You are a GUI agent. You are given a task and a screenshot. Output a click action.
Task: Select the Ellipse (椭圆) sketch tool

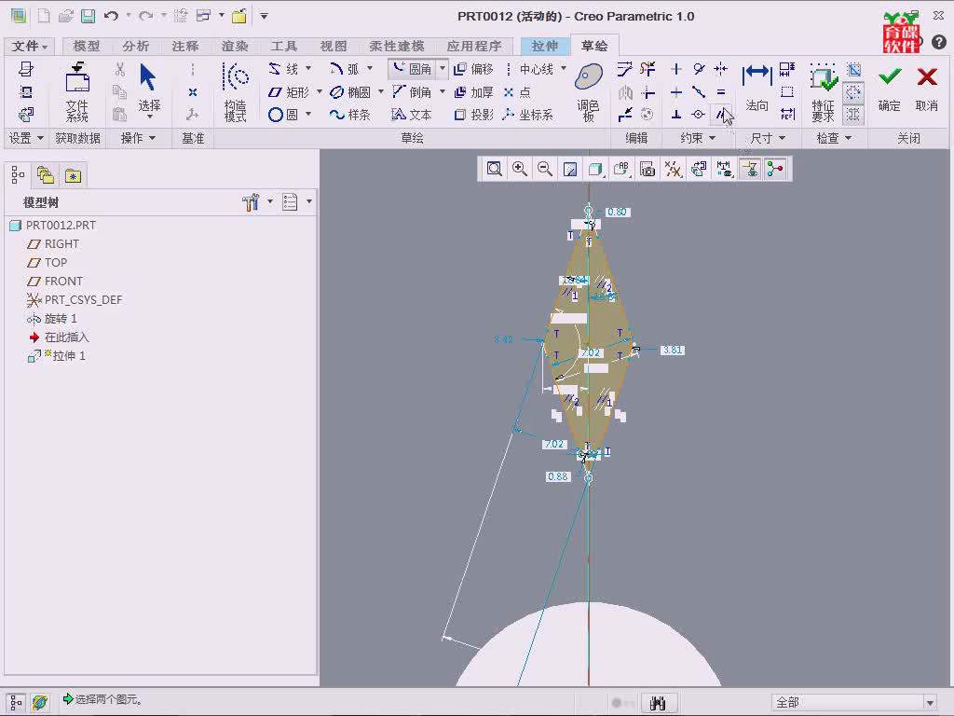coord(350,92)
